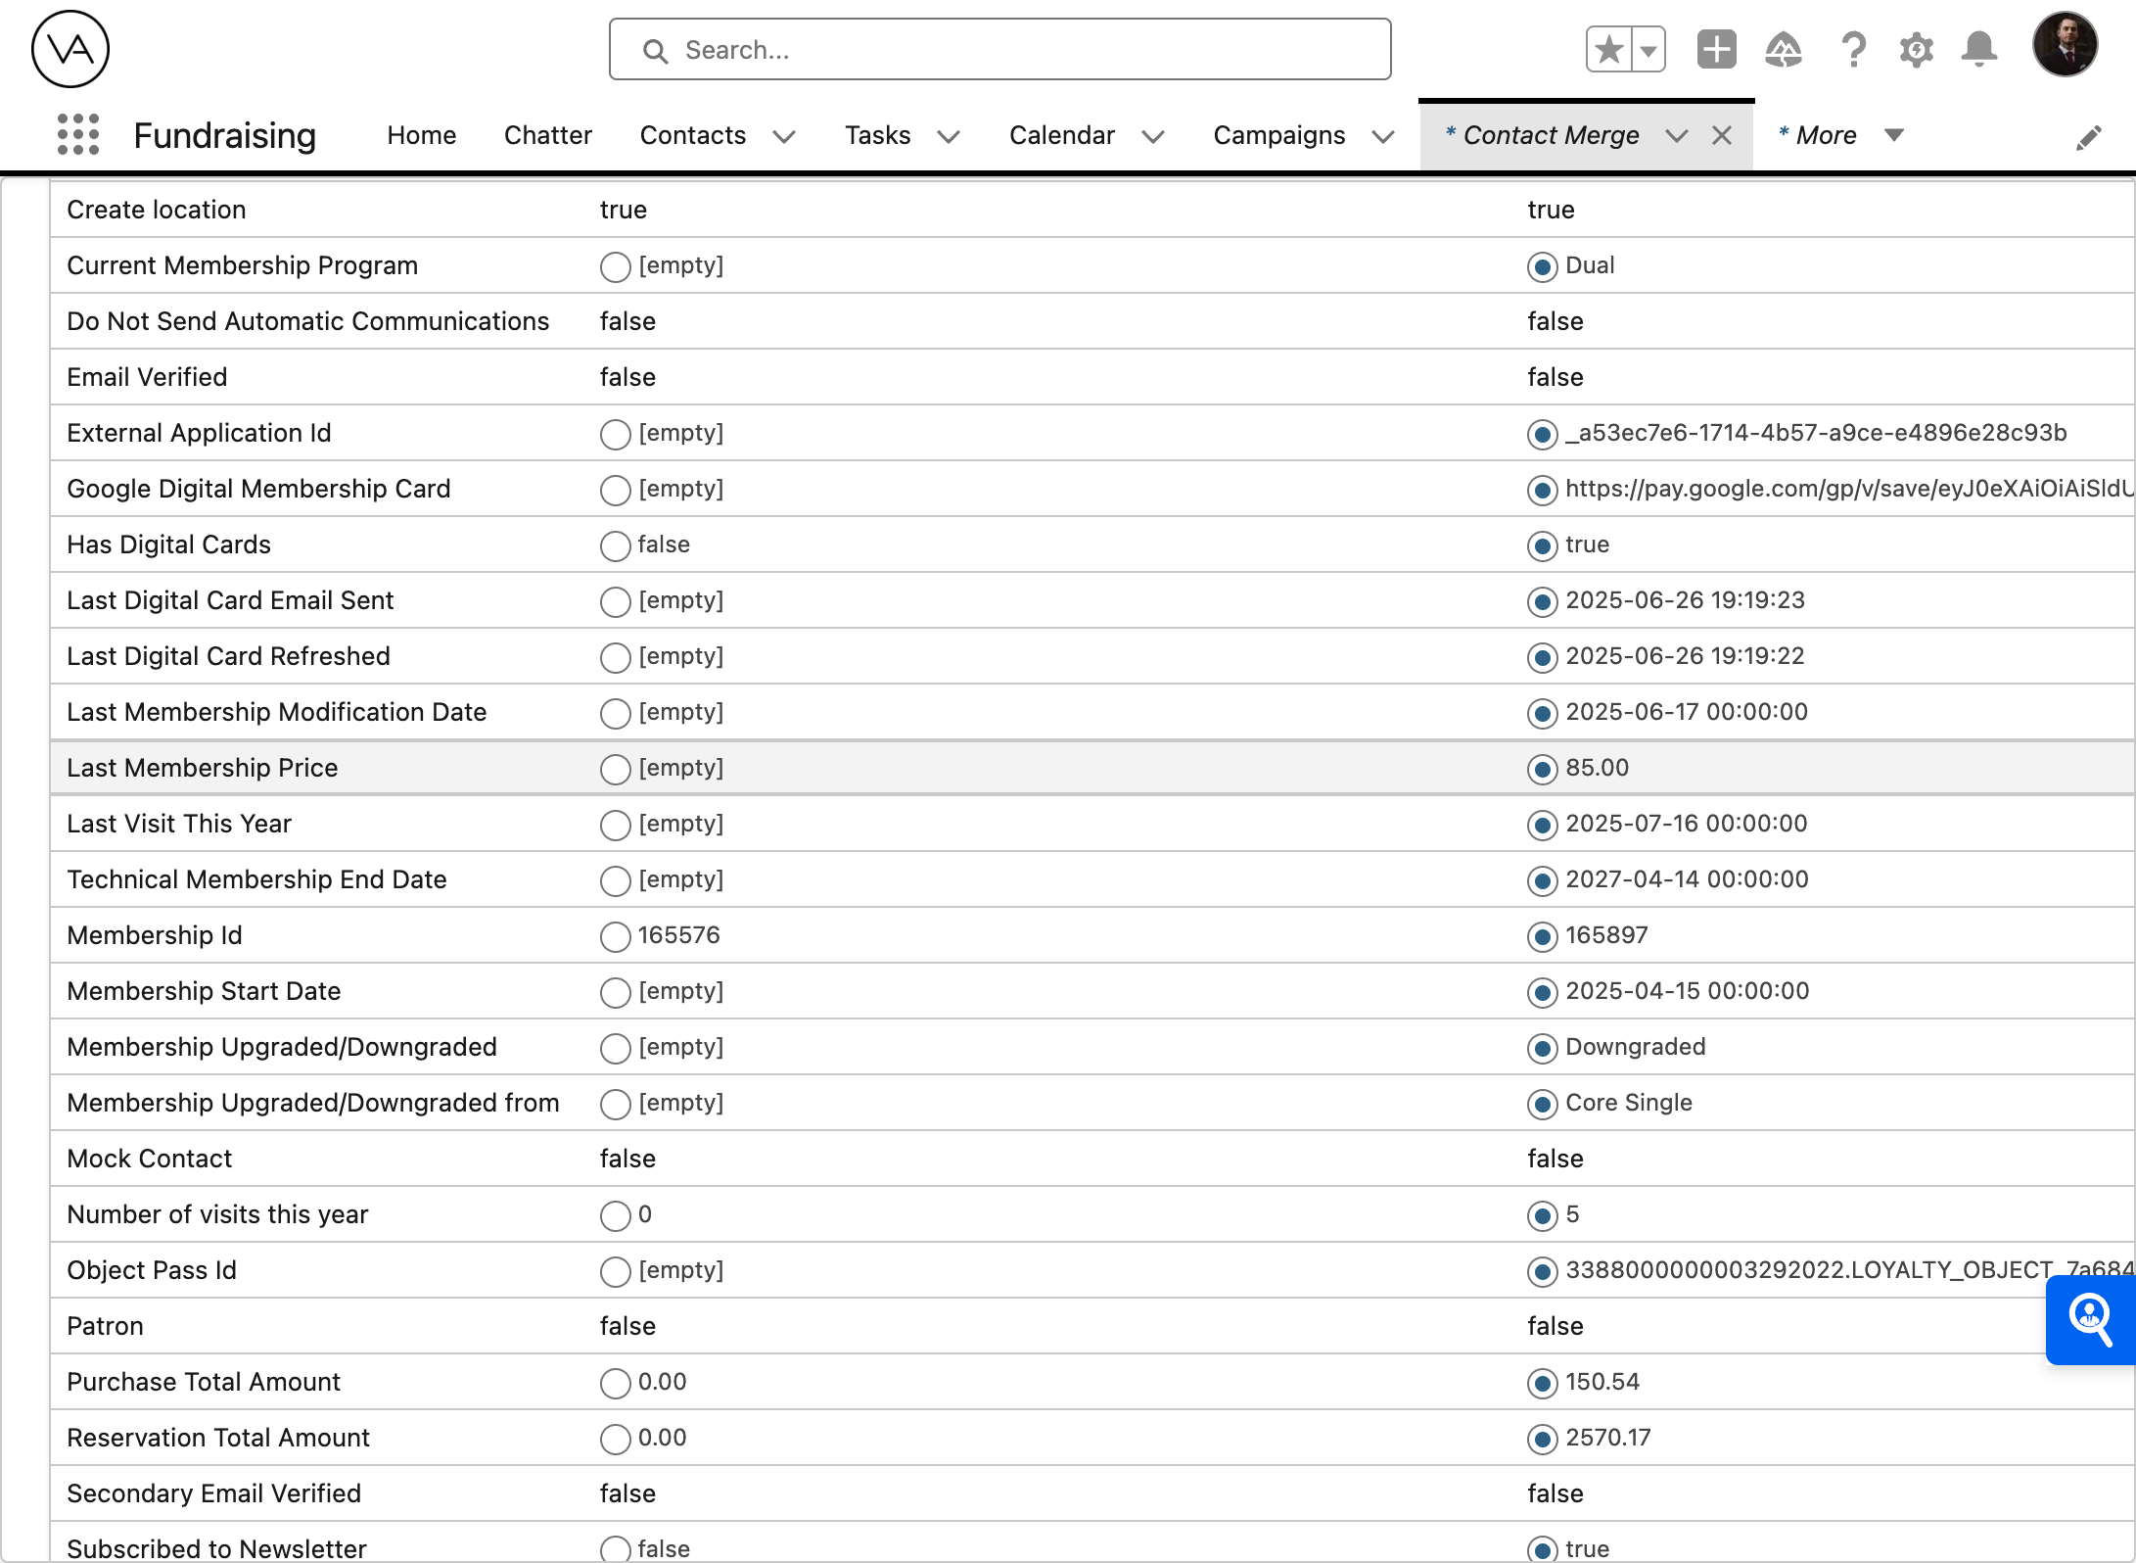Select Core Single radio option

[1542, 1105]
